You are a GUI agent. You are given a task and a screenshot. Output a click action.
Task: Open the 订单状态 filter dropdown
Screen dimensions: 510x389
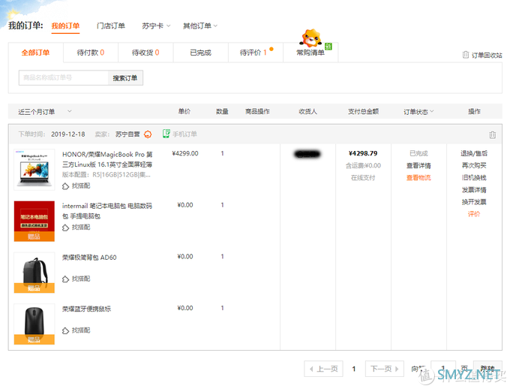[418, 112]
